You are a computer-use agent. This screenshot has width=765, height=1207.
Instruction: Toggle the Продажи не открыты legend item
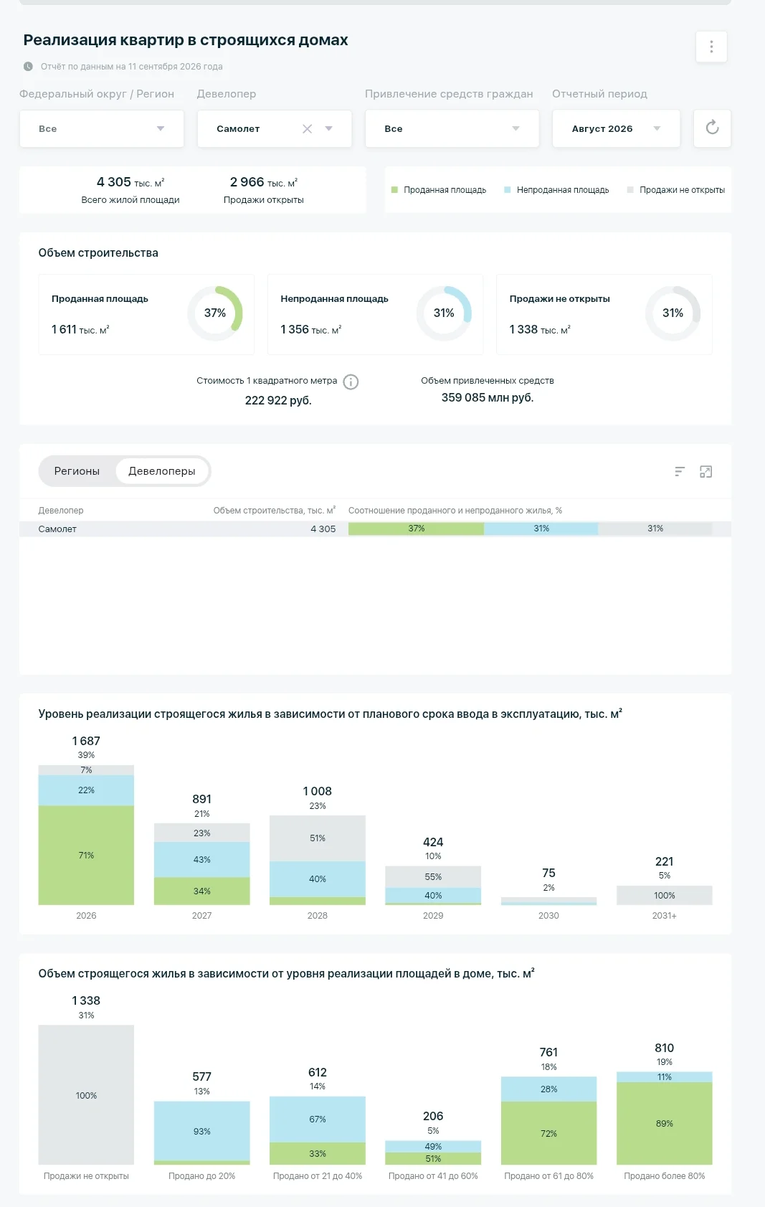676,190
